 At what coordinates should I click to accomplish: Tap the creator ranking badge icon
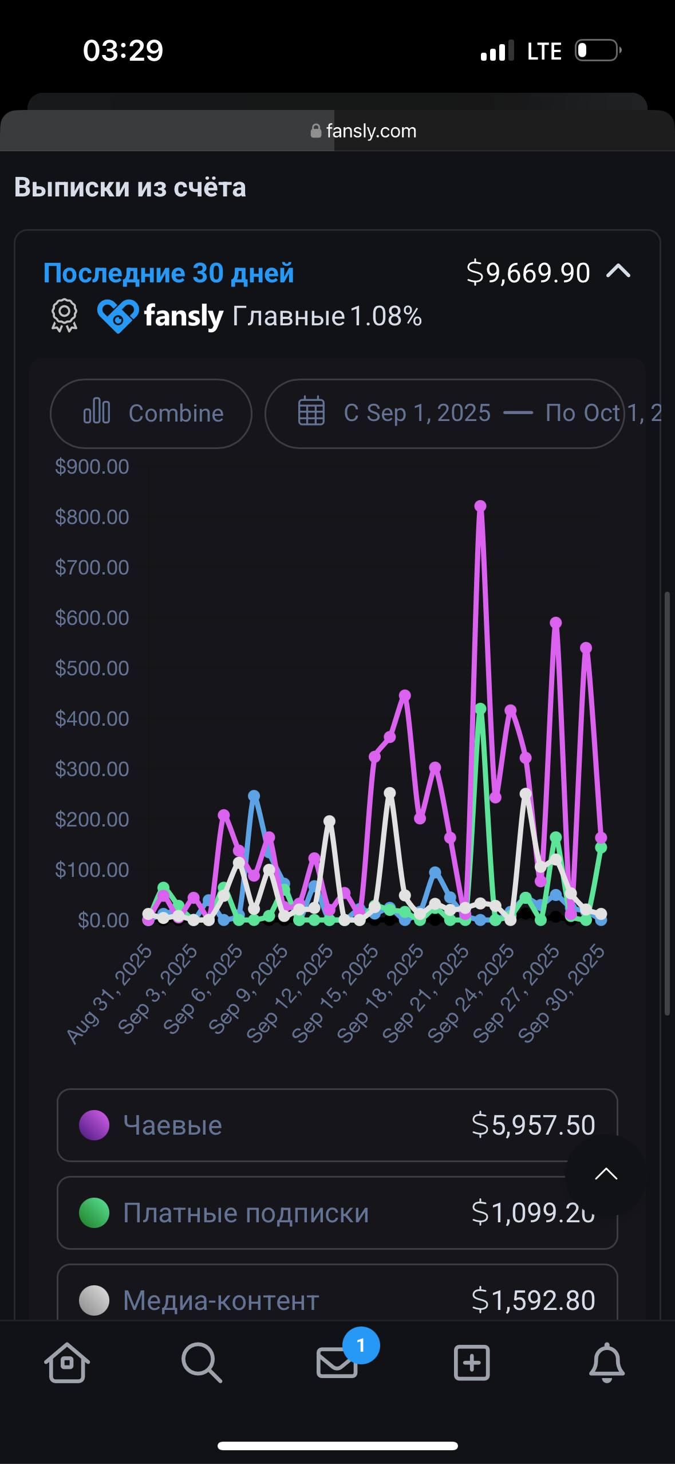(65, 316)
